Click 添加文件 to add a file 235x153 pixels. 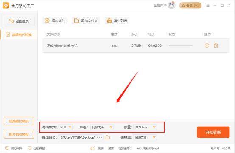(55, 20)
